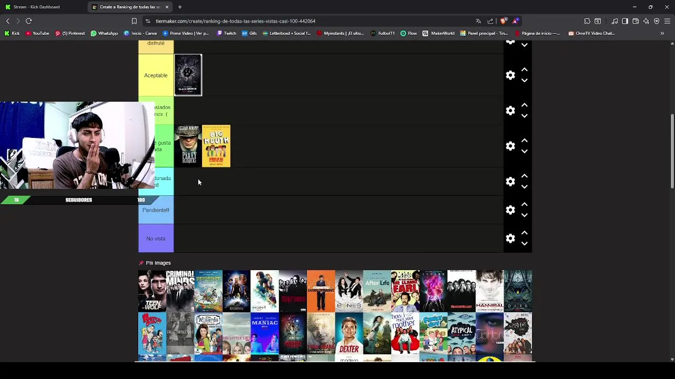
Task: Bookmark this page icon
Action: (134, 21)
